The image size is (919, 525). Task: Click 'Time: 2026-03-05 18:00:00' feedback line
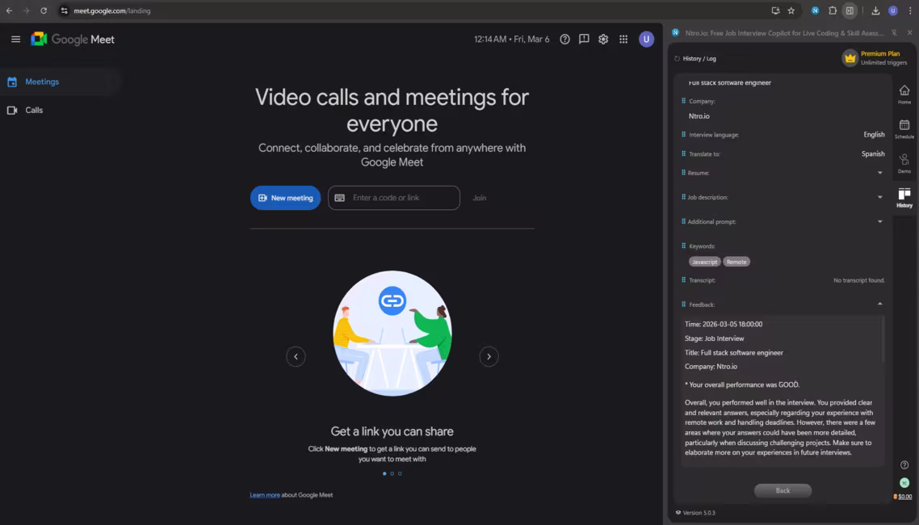pyautogui.click(x=724, y=324)
